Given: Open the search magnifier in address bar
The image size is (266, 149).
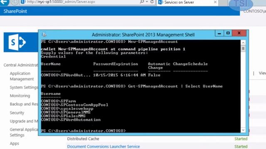Looking at the screenshot, I should pos(142,2).
